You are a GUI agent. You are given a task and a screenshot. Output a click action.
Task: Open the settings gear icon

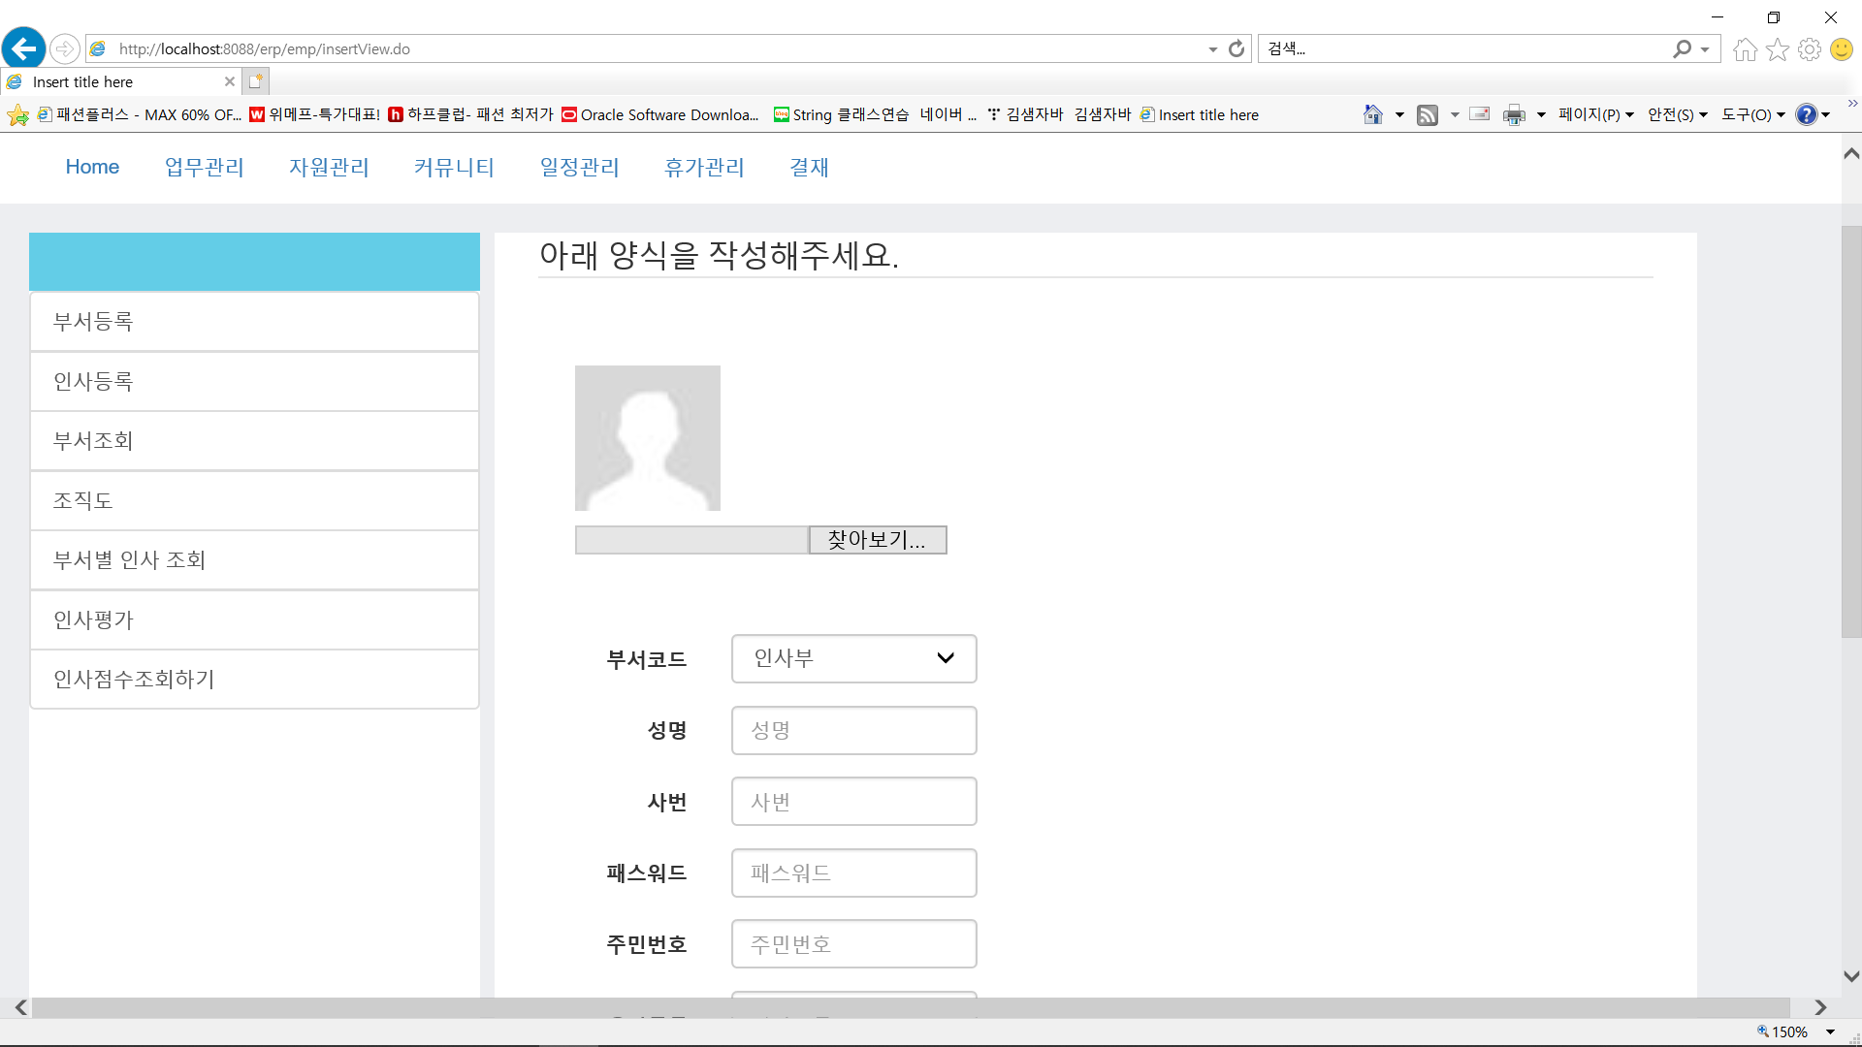coord(1810,49)
